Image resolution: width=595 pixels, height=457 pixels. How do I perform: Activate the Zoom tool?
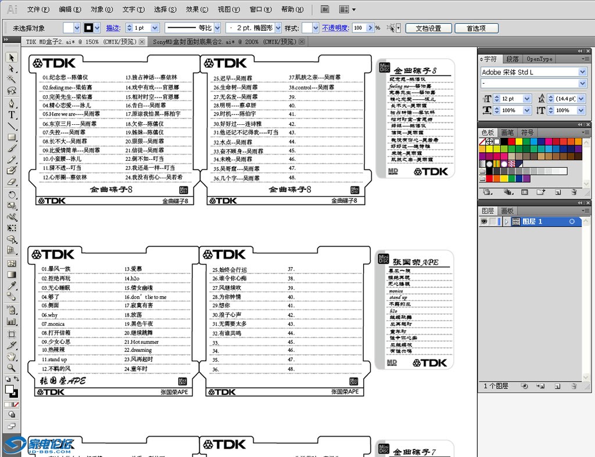(12, 368)
